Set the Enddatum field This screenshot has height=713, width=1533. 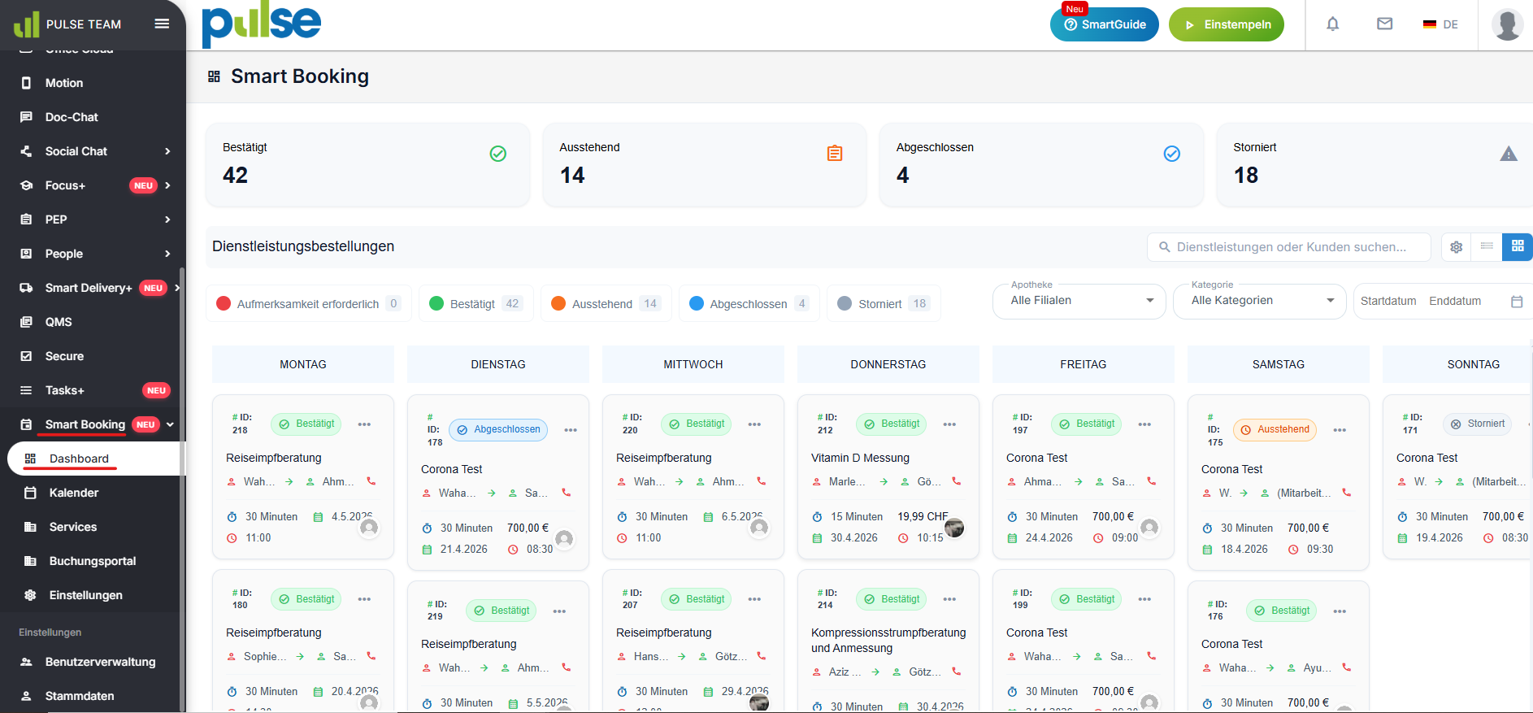tap(1455, 301)
